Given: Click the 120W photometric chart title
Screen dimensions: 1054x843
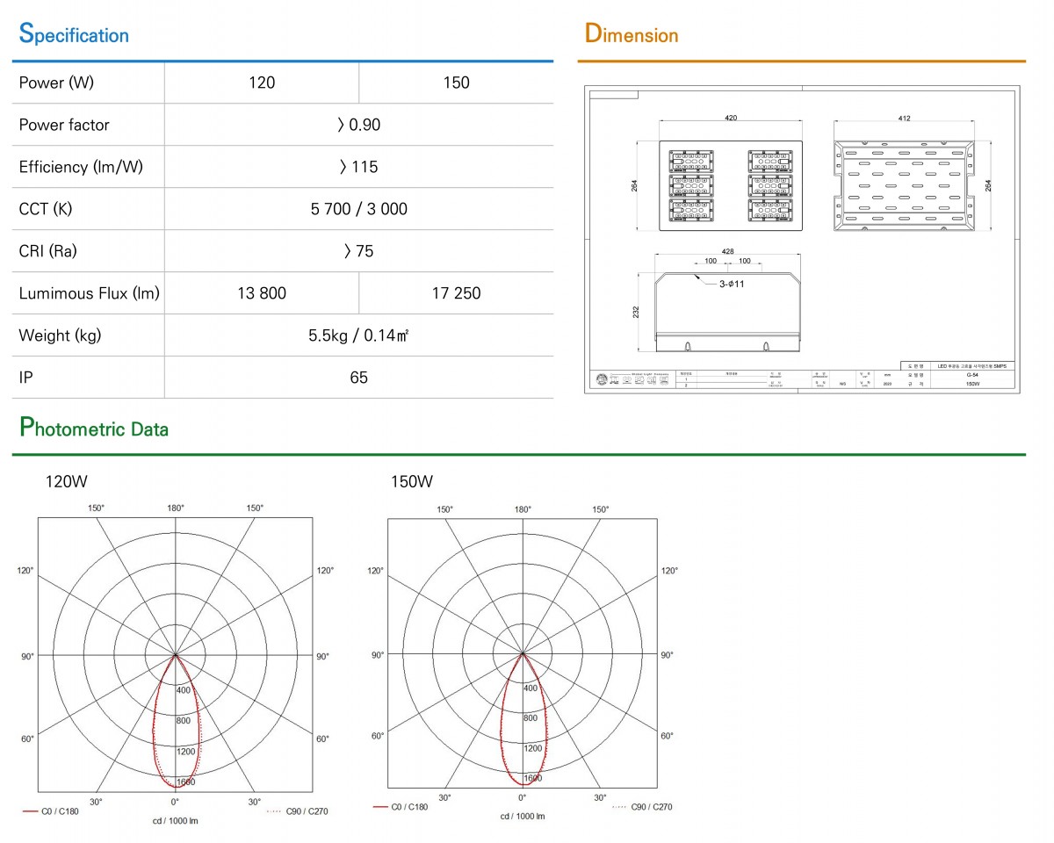Looking at the screenshot, I should [x=67, y=481].
